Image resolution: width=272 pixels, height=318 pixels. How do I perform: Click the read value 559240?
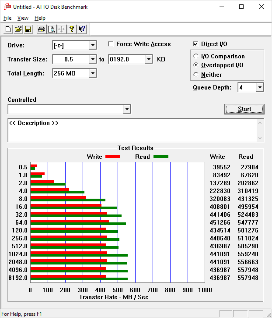[x=248, y=254]
